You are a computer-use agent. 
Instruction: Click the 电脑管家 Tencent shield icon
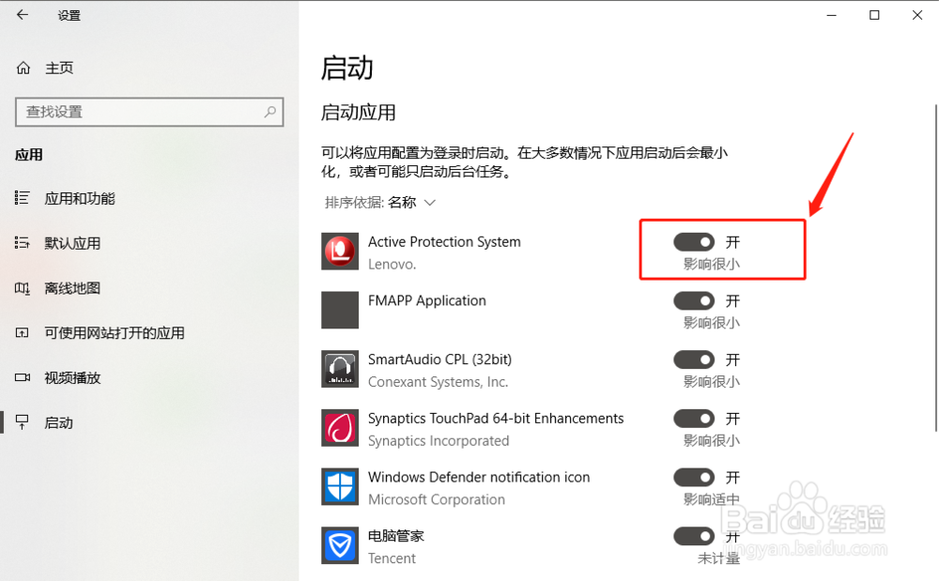(x=339, y=545)
